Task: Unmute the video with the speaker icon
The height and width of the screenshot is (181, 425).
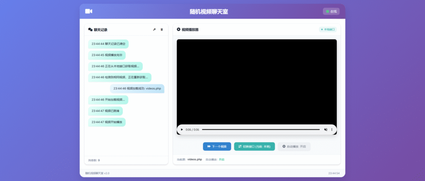Action: [x=326, y=130]
